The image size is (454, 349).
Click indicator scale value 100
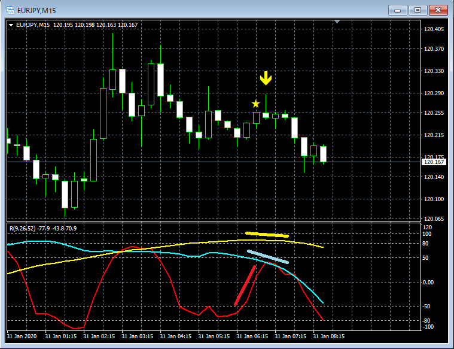[427, 234]
